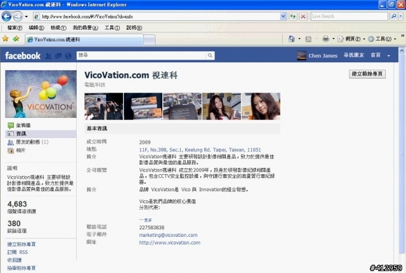Expand the command bar overflow chevron
Screen dimensions: 406x273
point(403,35)
